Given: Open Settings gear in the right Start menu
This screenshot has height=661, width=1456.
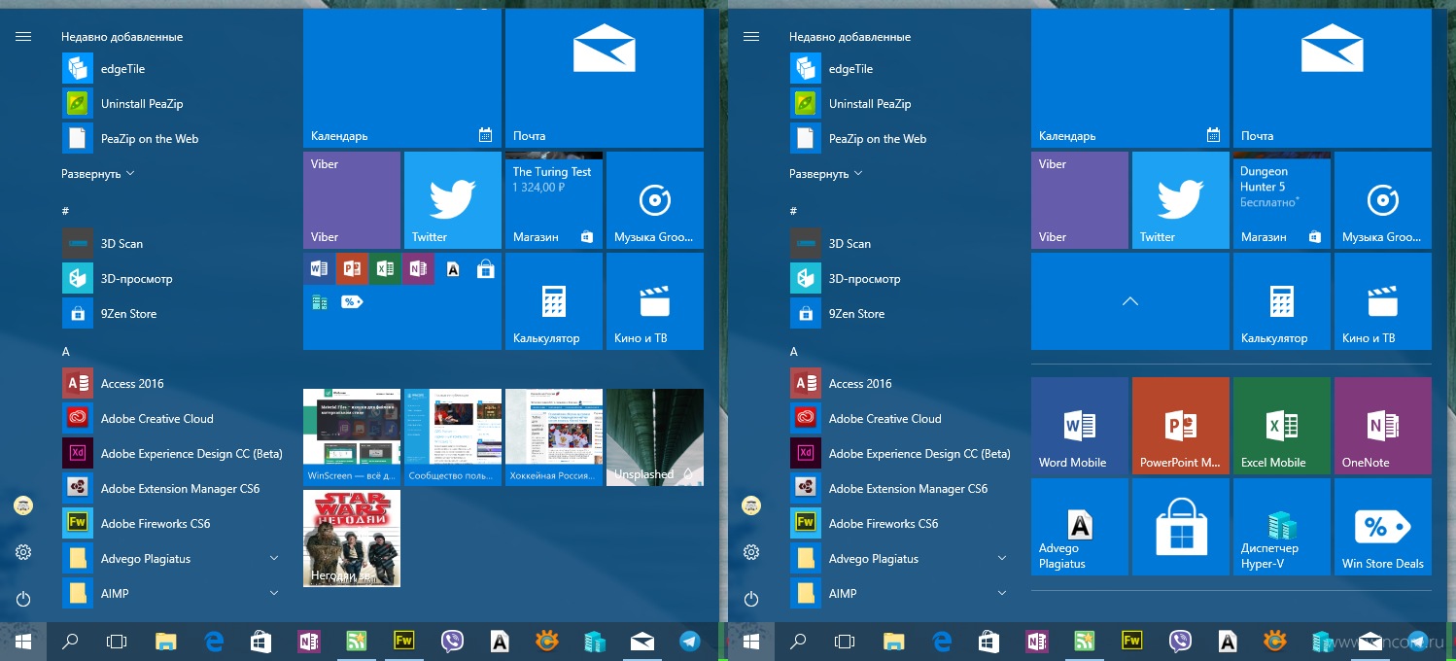Looking at the screenshot, I should tap(750, 552).
